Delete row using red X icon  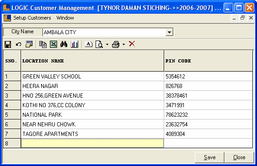[x=132, y=44]
